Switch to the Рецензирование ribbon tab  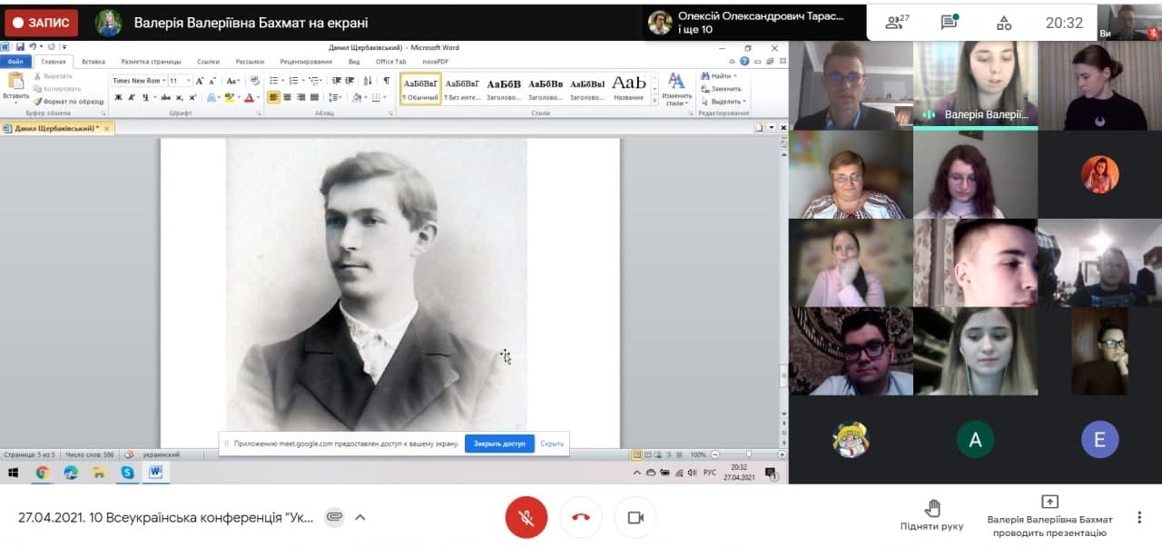point(306,62)
